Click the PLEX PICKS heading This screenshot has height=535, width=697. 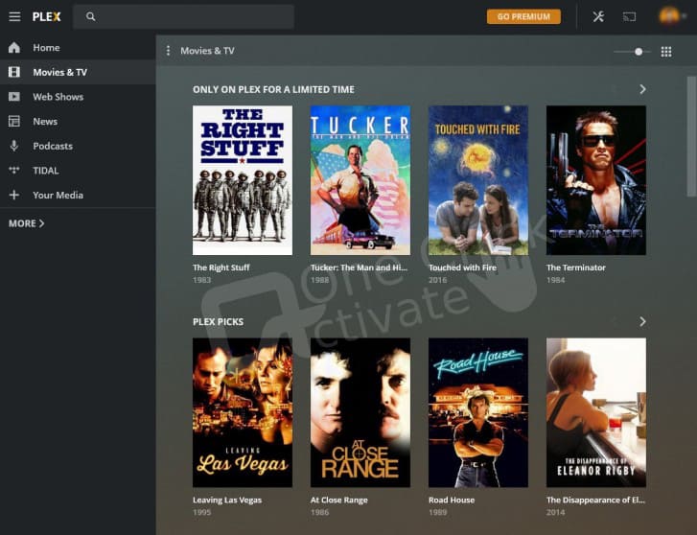[218, 321]
